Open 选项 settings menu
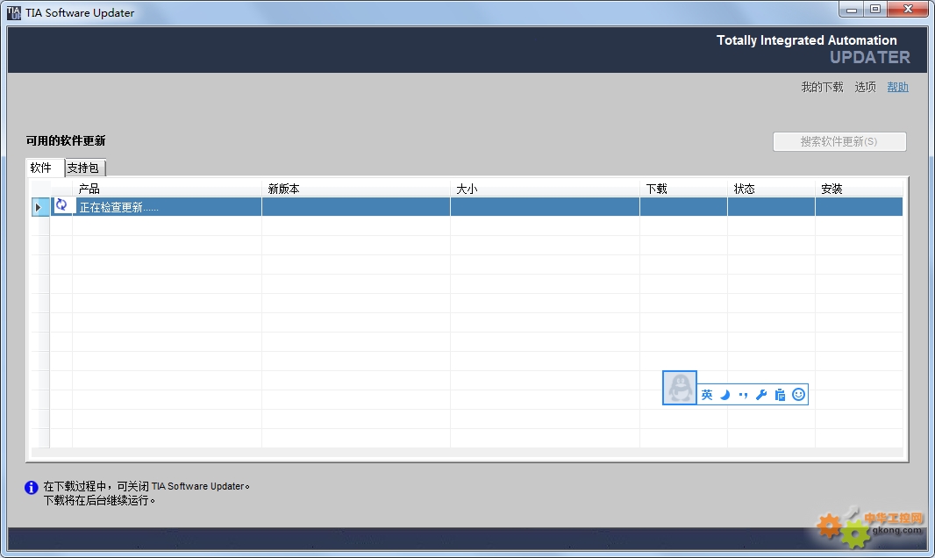Viewport: 935px width, 558px height. pos(865,87)
